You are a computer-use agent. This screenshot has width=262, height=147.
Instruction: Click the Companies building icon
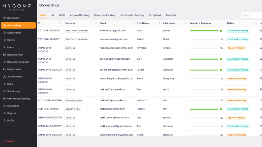click(5, 106)
